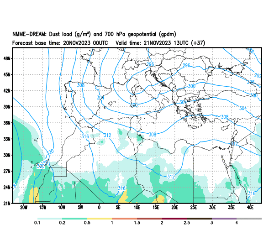Click the 20E longitude label
This screenshot has width=274, height=251.
tap(175, 208)
